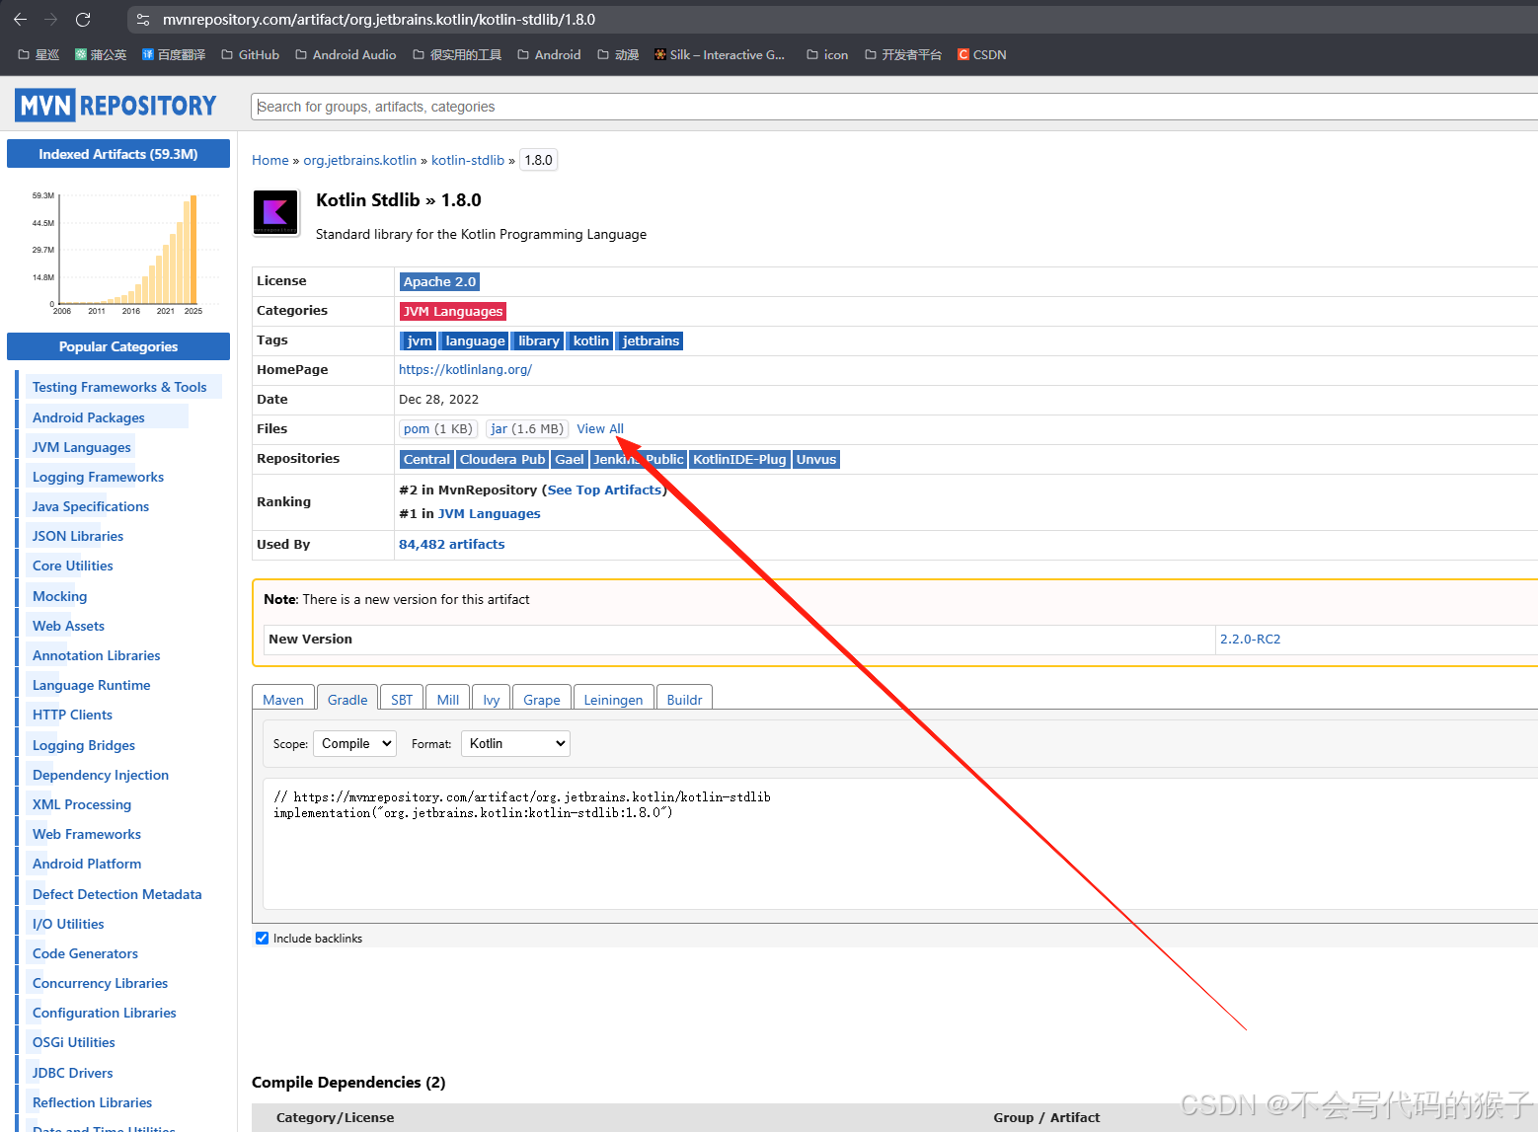Viewport: 1538px width, 1132px height.
Task: Click the browser address bar URL
Action: (x=379, y=20)
